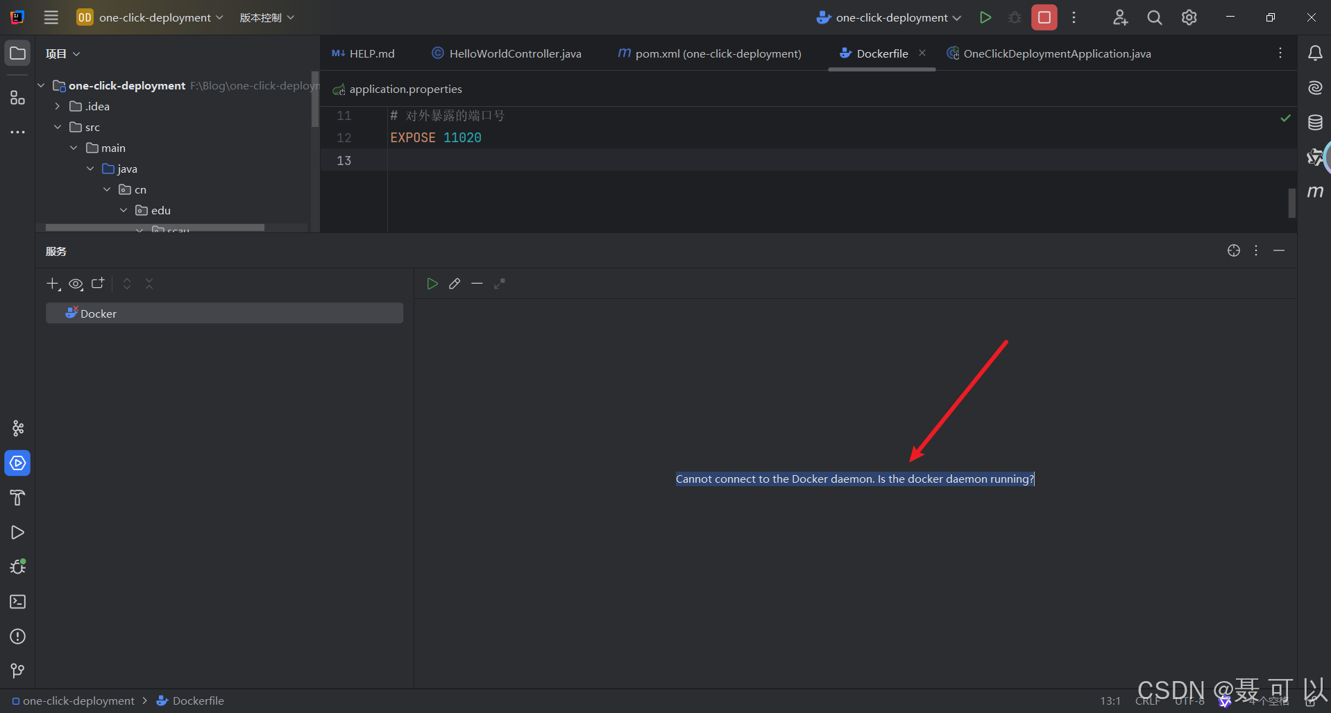Toggle services view options eye icon
This screenshot has width=1331, height=713.
tap(76, 284)
